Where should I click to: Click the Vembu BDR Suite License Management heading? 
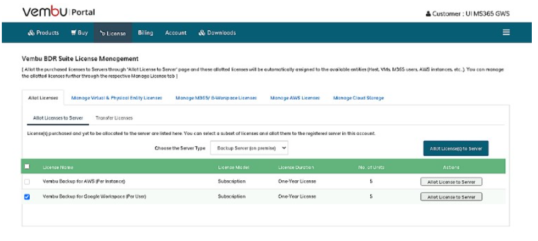80,59
